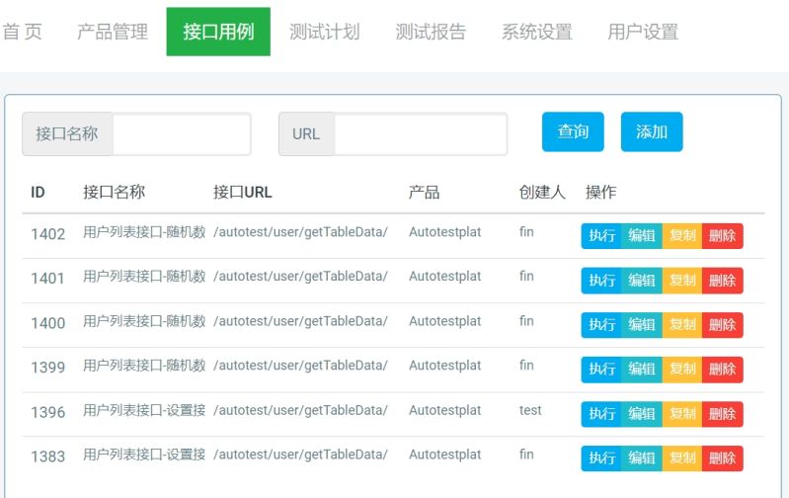The image size is (789, 498).
Task: Click creator 'fin' in row 1399
Action: (x=526, y=366)
